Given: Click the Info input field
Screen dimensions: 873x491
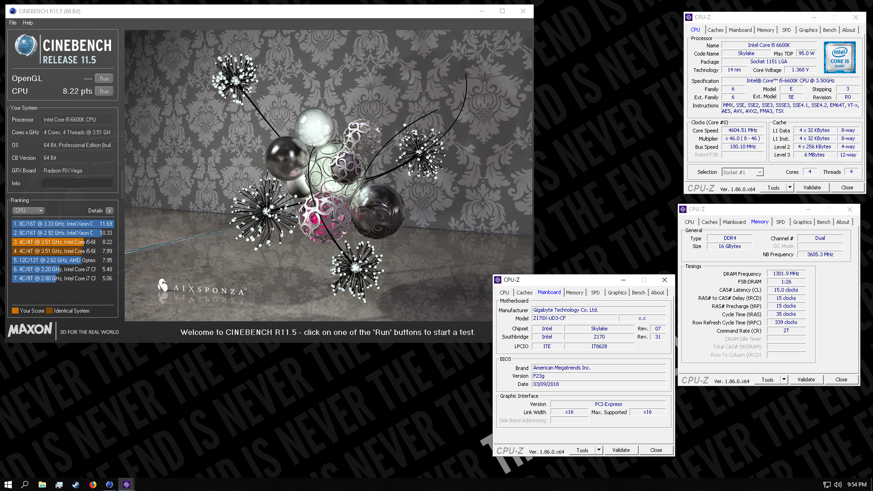Looking at the screenshot, I should coord(77,183).
